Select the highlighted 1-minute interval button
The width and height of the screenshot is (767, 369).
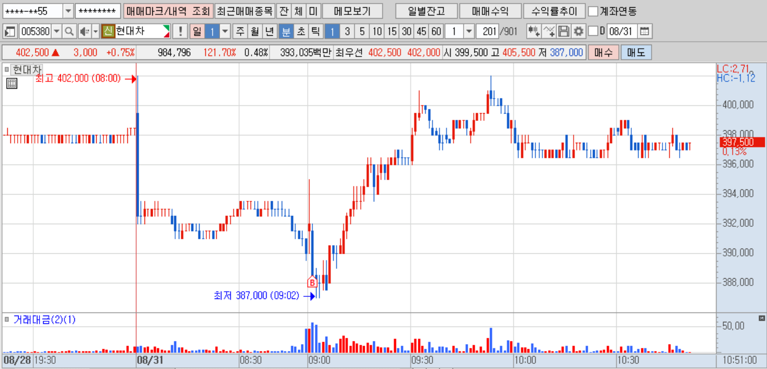333,32
